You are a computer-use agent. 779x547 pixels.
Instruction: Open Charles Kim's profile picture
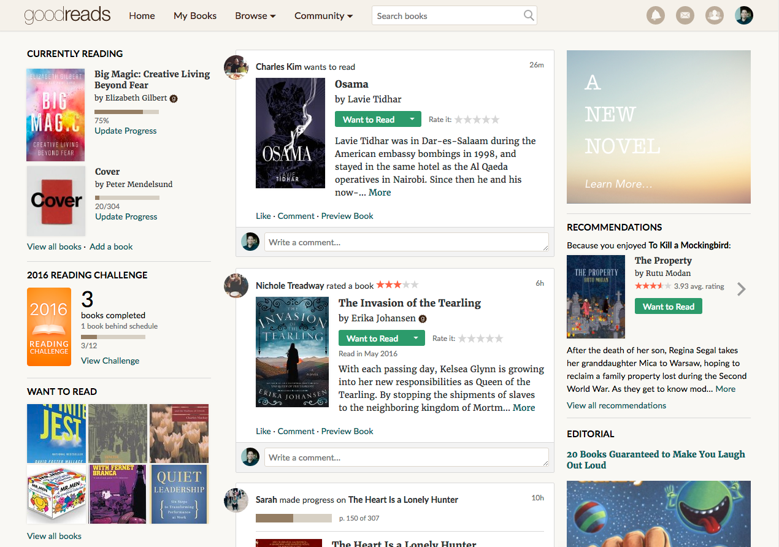coord(236,67)
